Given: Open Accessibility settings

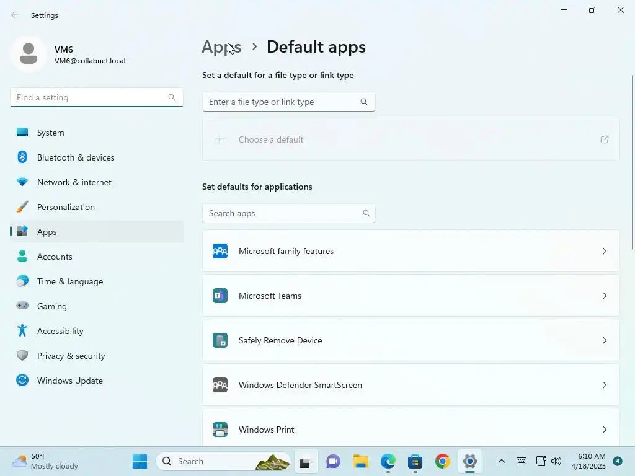Looking at the screenshot, I should coord(96,331).
